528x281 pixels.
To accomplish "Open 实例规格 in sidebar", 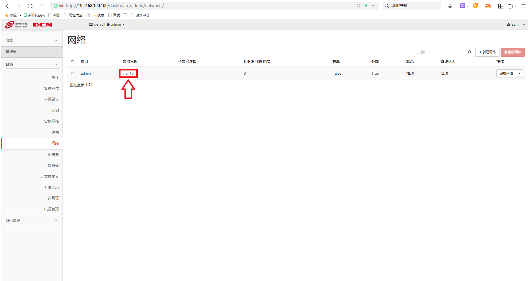I will [51, 121].
